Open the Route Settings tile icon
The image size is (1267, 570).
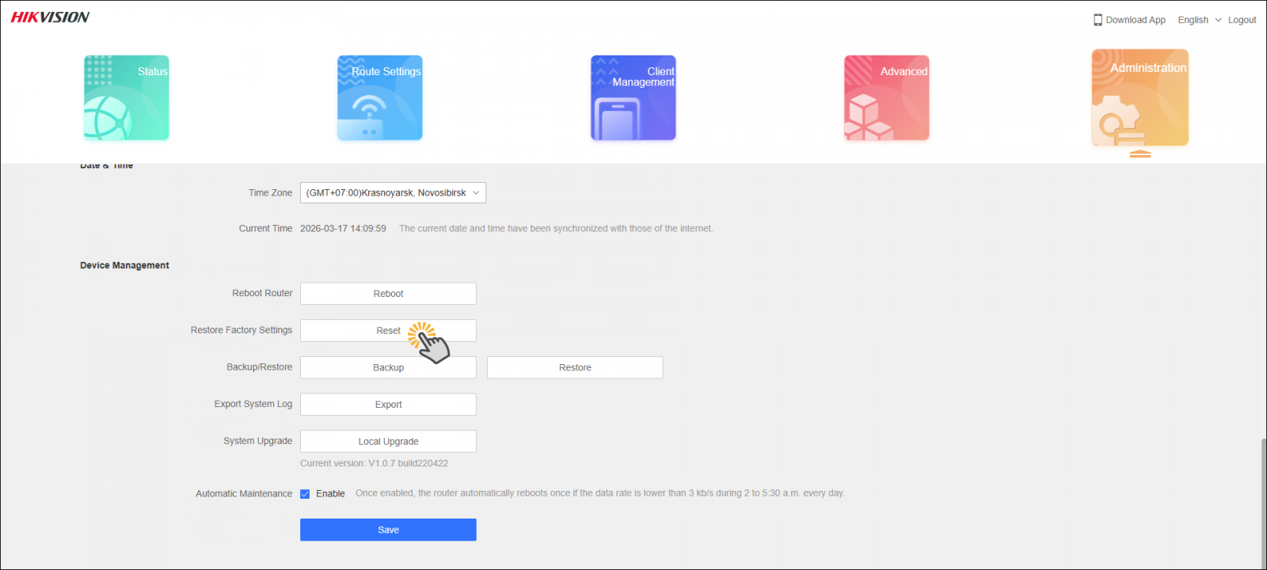click(x=380, y=98)
